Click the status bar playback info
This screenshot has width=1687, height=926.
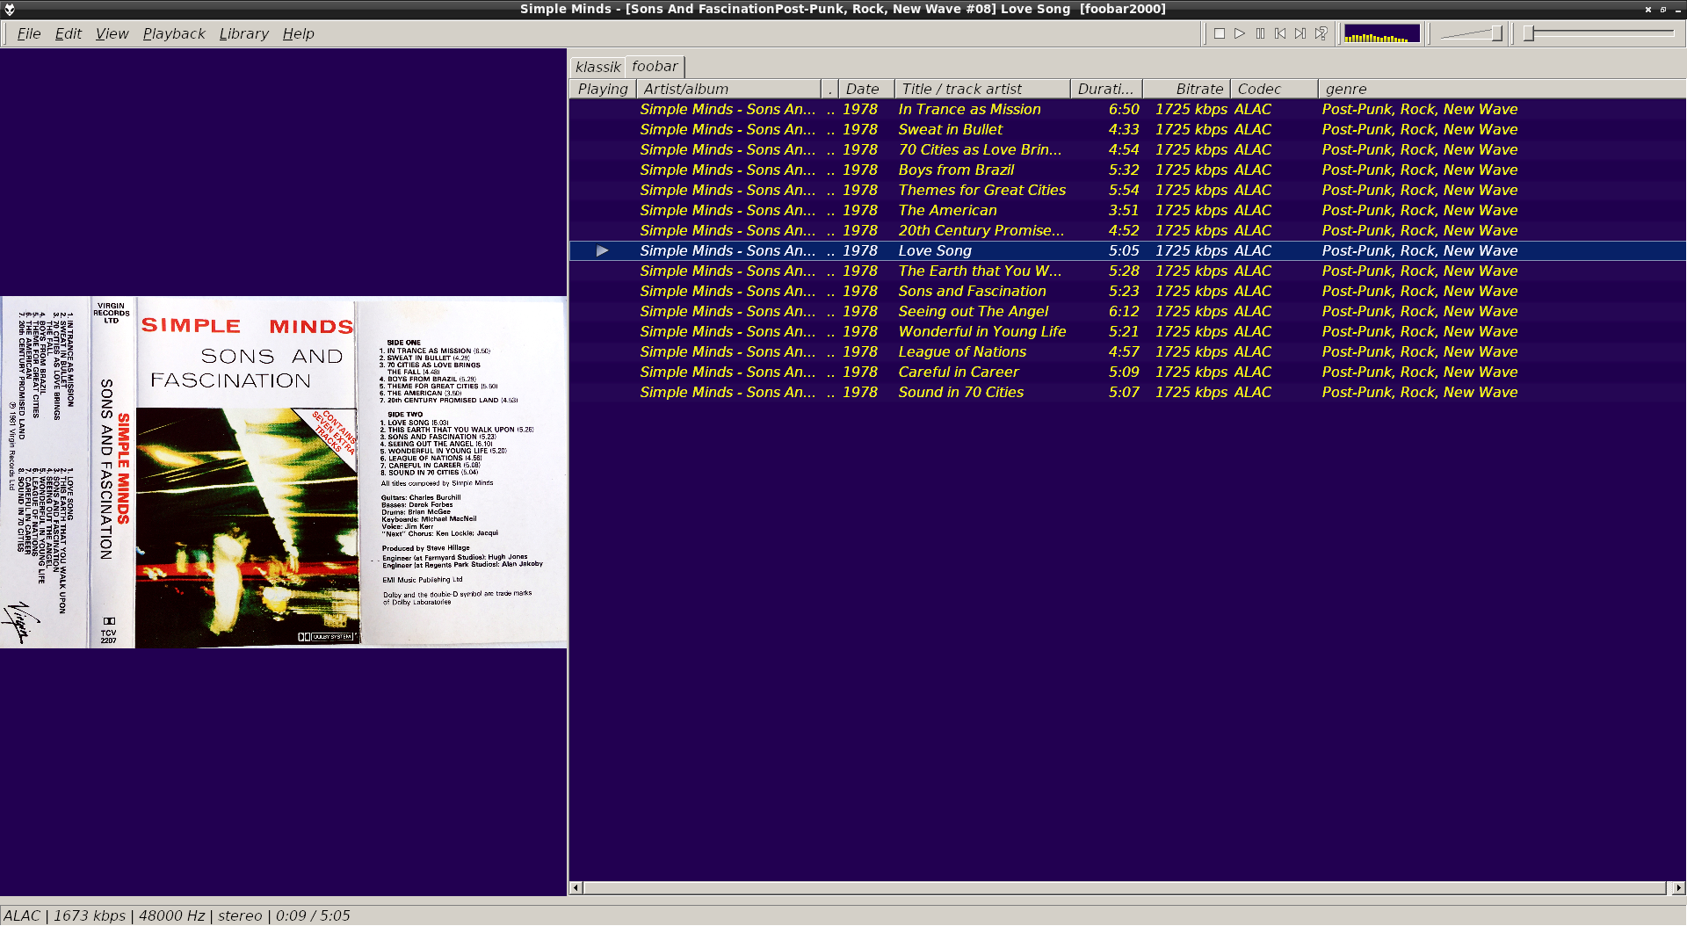pos(177,915)
